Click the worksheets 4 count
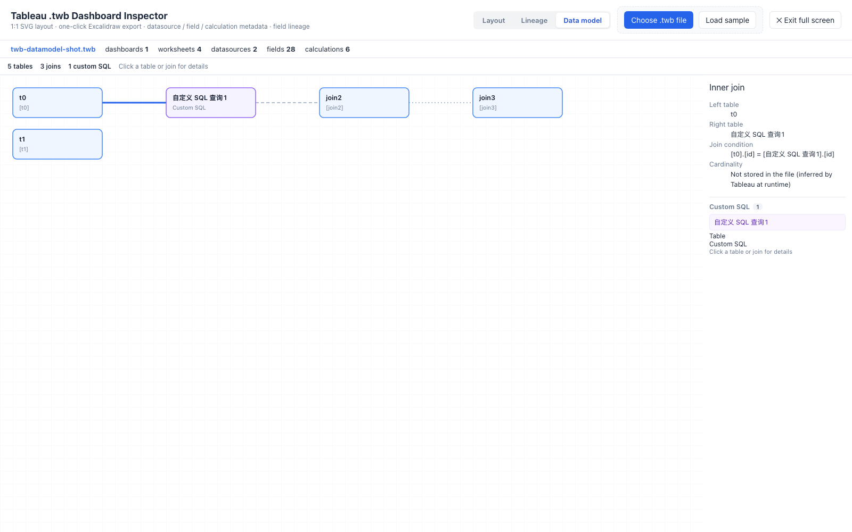Screen dimensions: 852x532 pyautogui.click(x=179, y=49)
